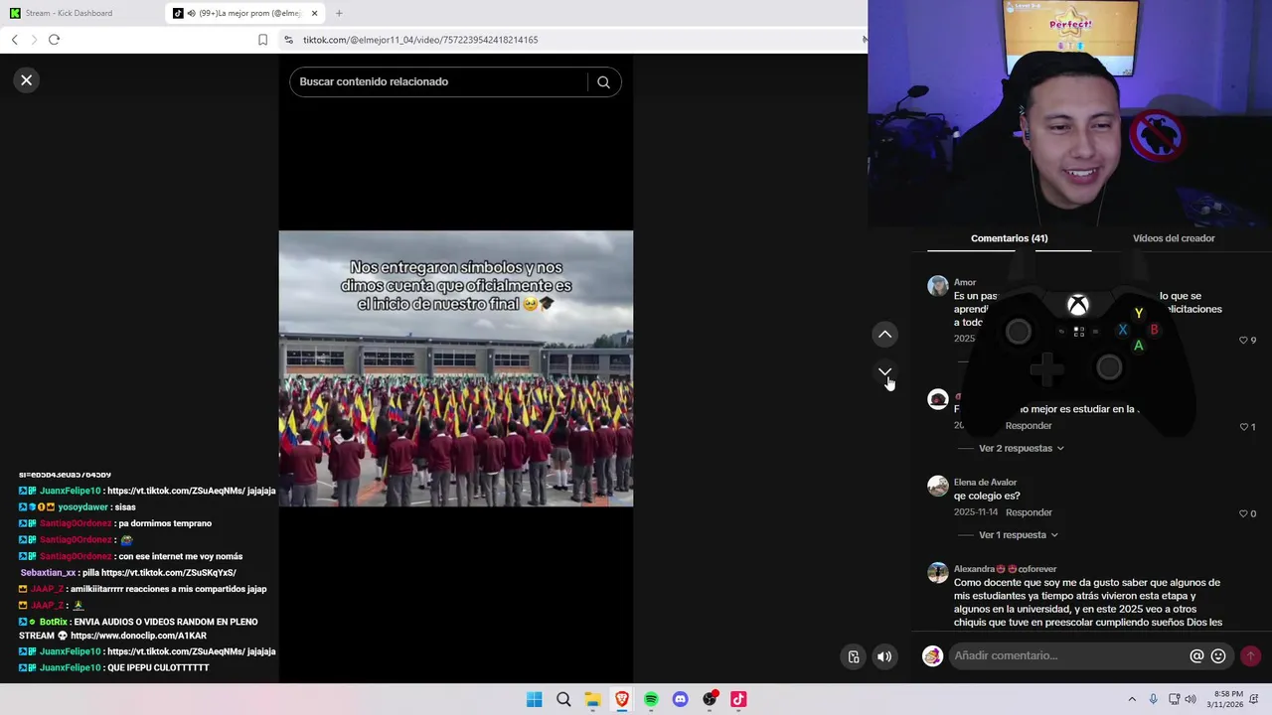Image resolution: width=1272 pixels, height=715 pixels.
Task: Click username 'yosoydawer' in chat
Action: [x=82, y=507]
